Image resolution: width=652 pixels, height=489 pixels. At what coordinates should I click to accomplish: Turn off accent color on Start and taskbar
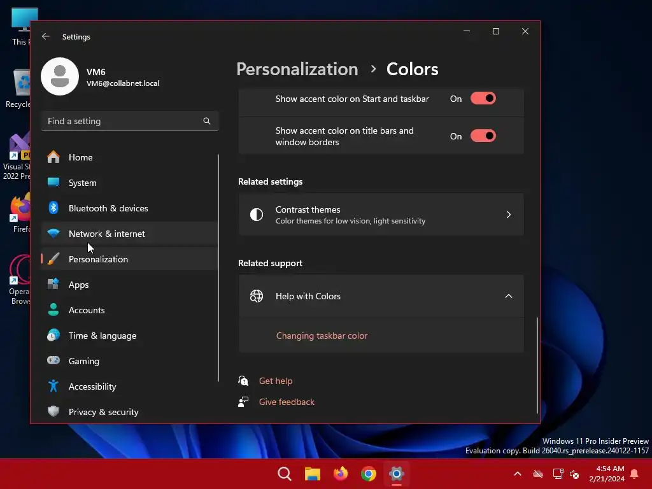click(x=483, y=99)
